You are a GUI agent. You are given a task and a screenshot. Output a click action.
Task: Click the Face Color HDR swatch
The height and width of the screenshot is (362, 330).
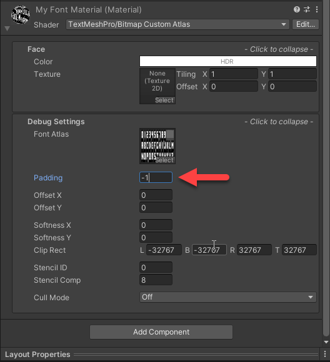point(228,61)
